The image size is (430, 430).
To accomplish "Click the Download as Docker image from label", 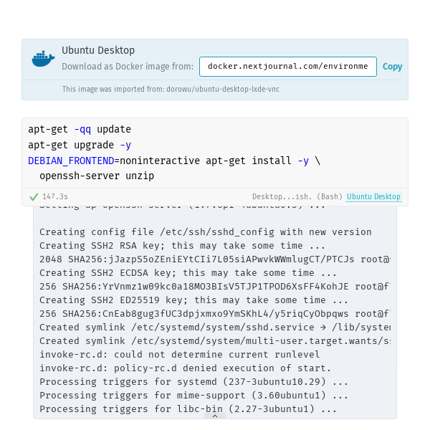I will [128, 67].
